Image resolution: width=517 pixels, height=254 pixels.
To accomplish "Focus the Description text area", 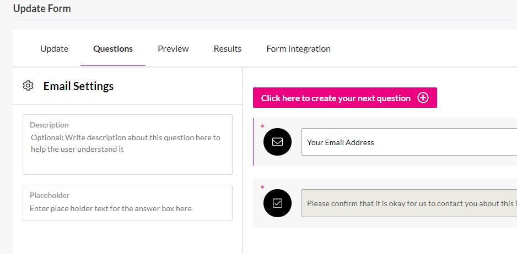I will click(x=128, y=145).
